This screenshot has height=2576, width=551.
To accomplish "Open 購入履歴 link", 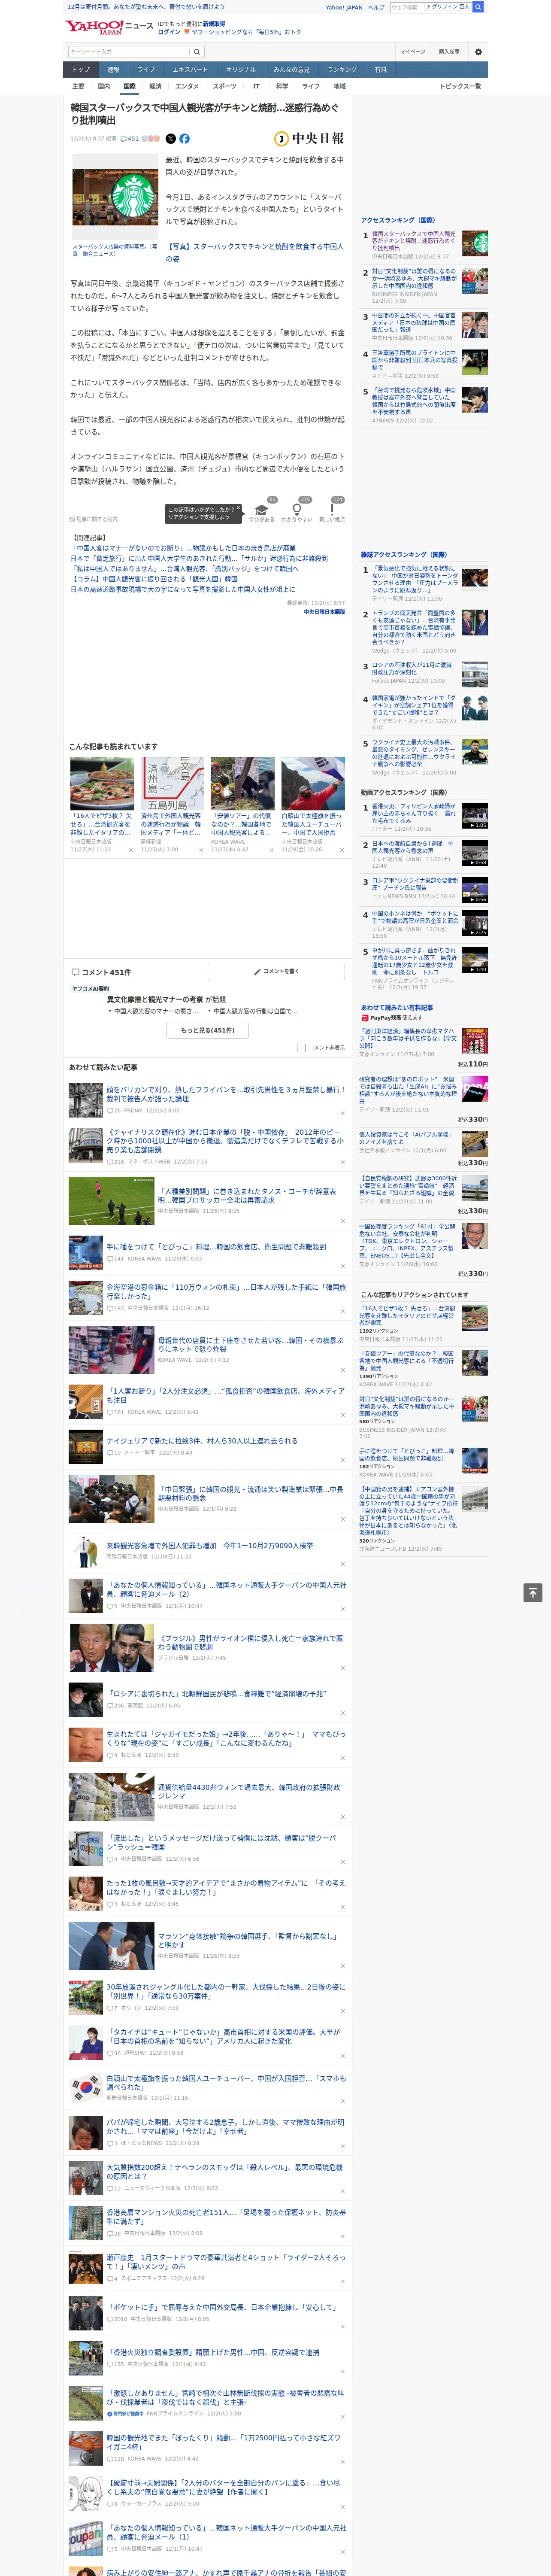I will 449,52.
